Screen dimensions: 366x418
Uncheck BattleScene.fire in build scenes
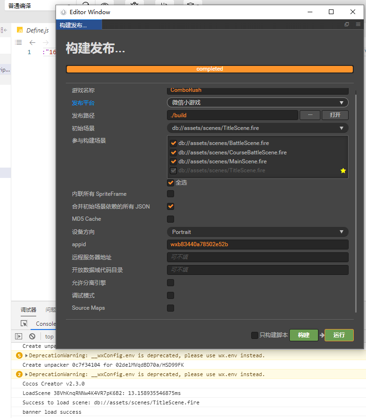click(x=174, y=143)
